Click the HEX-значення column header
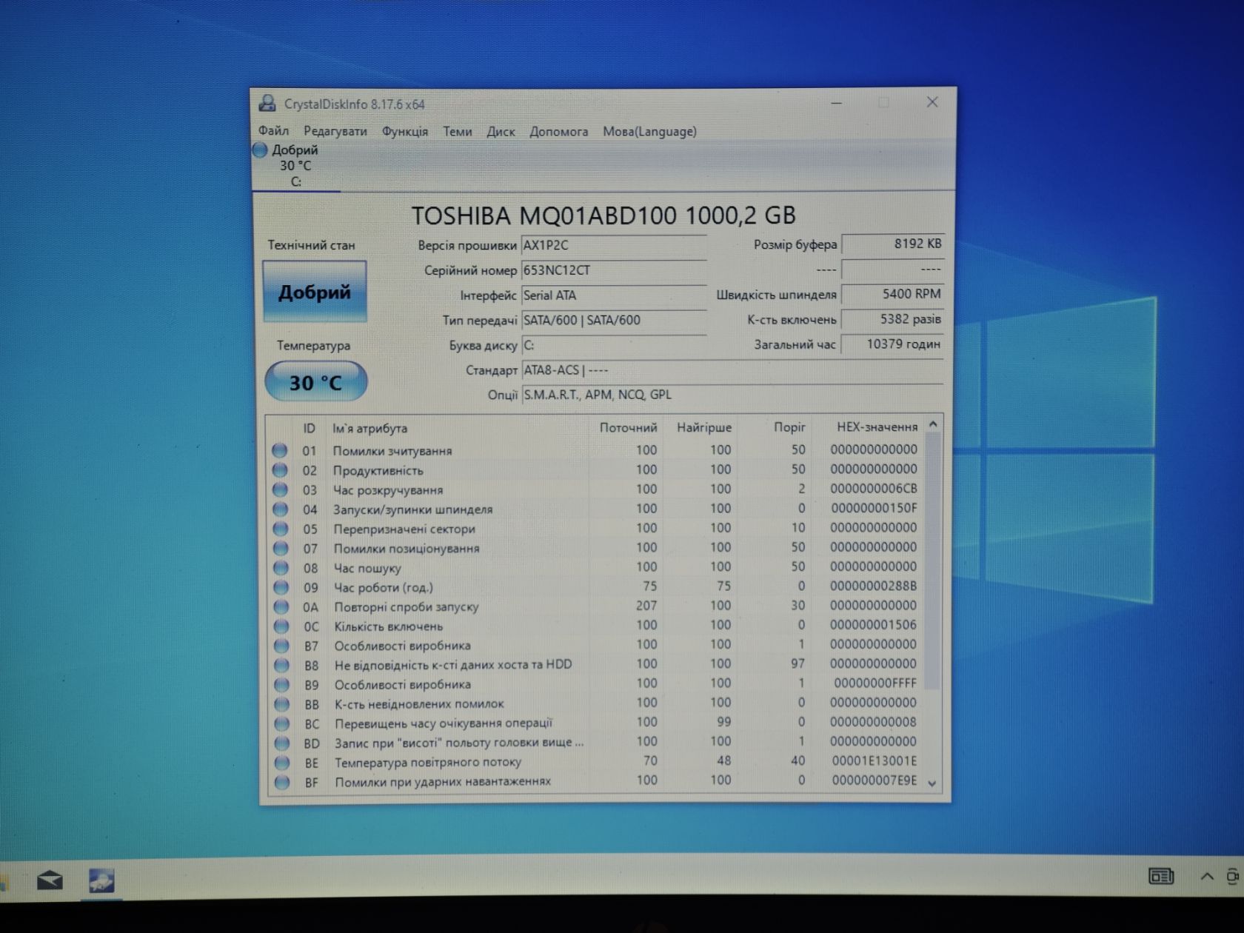Image resolution: width=1244 pixels, height=933 pixels. pyautogui.click(x=877, y=427)
